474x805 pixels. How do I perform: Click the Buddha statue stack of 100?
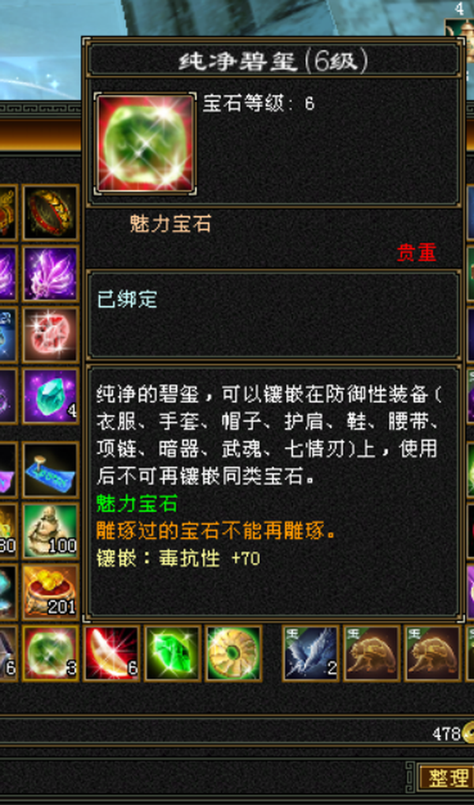point(51,531)
